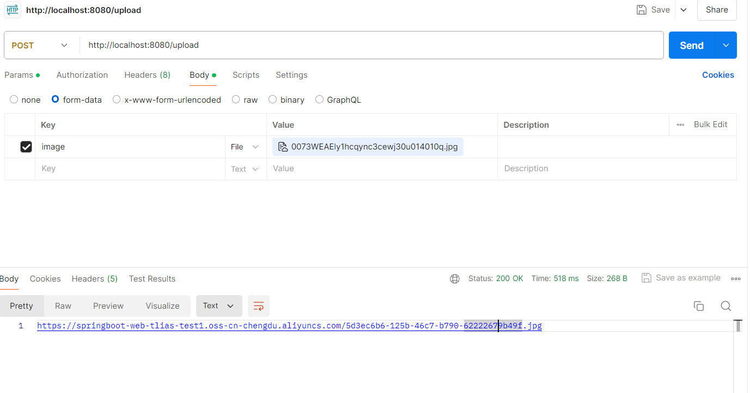Uncheck the image key row checkbox
Image resolution: width=750 pixels, height=393 pixels.
26,147
